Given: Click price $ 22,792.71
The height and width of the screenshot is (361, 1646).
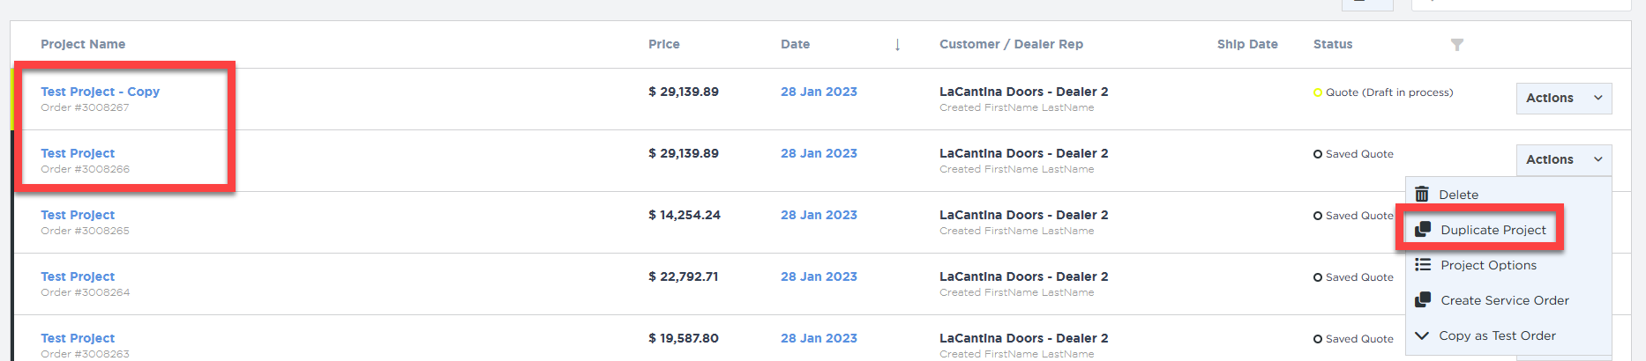Looking at the screenshot, I should 684,276.
